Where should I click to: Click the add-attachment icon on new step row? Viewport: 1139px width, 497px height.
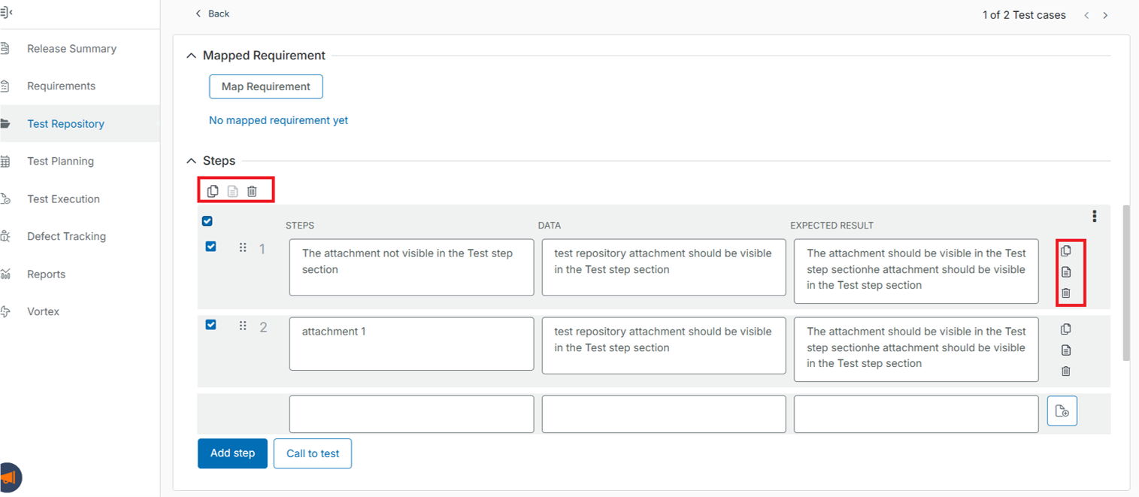pyautogui.click(x=1062, y=411)
